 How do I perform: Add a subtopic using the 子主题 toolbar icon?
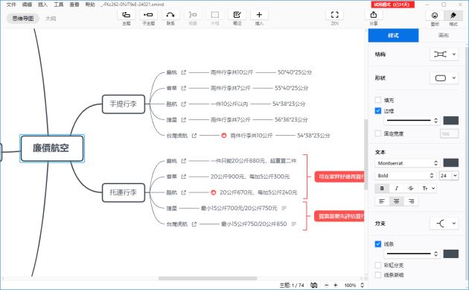click(x=148, y=15)
